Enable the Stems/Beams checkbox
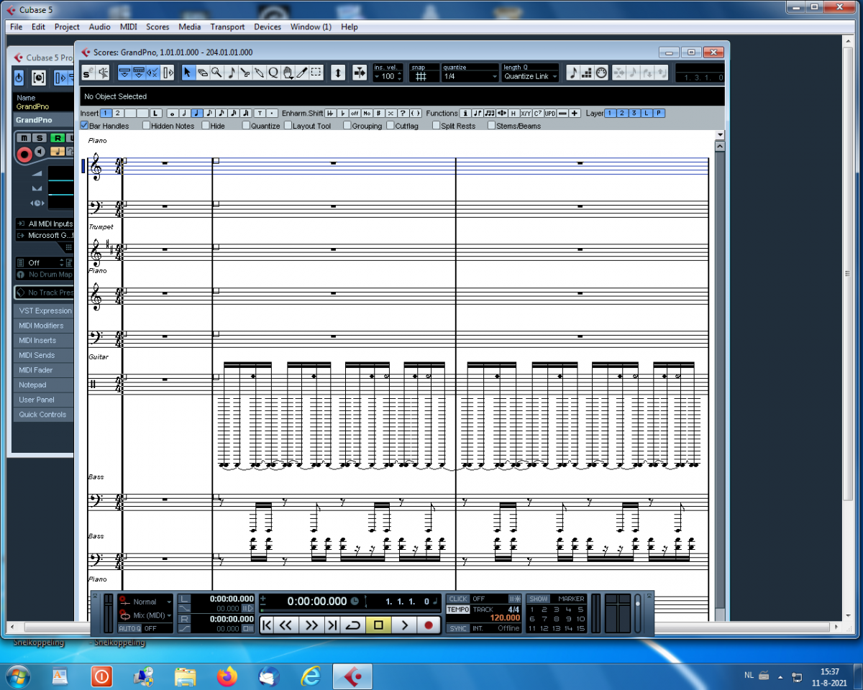The image size is (863, 690). click(x=492, y=126)
